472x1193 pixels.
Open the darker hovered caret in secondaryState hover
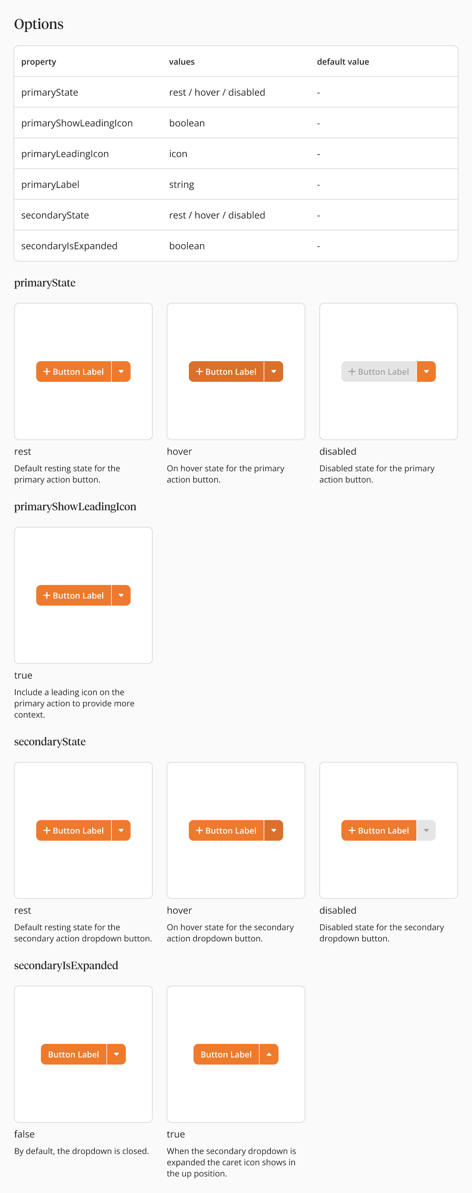tap(274, 830)
